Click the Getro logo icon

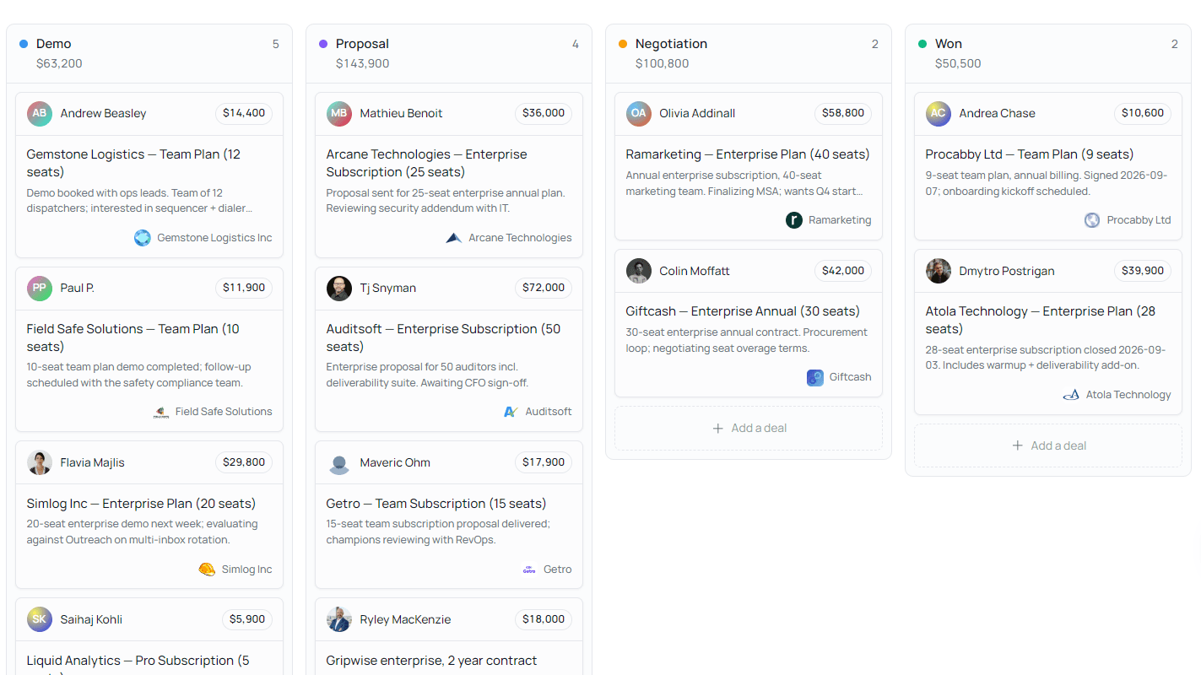coord(529,570)
